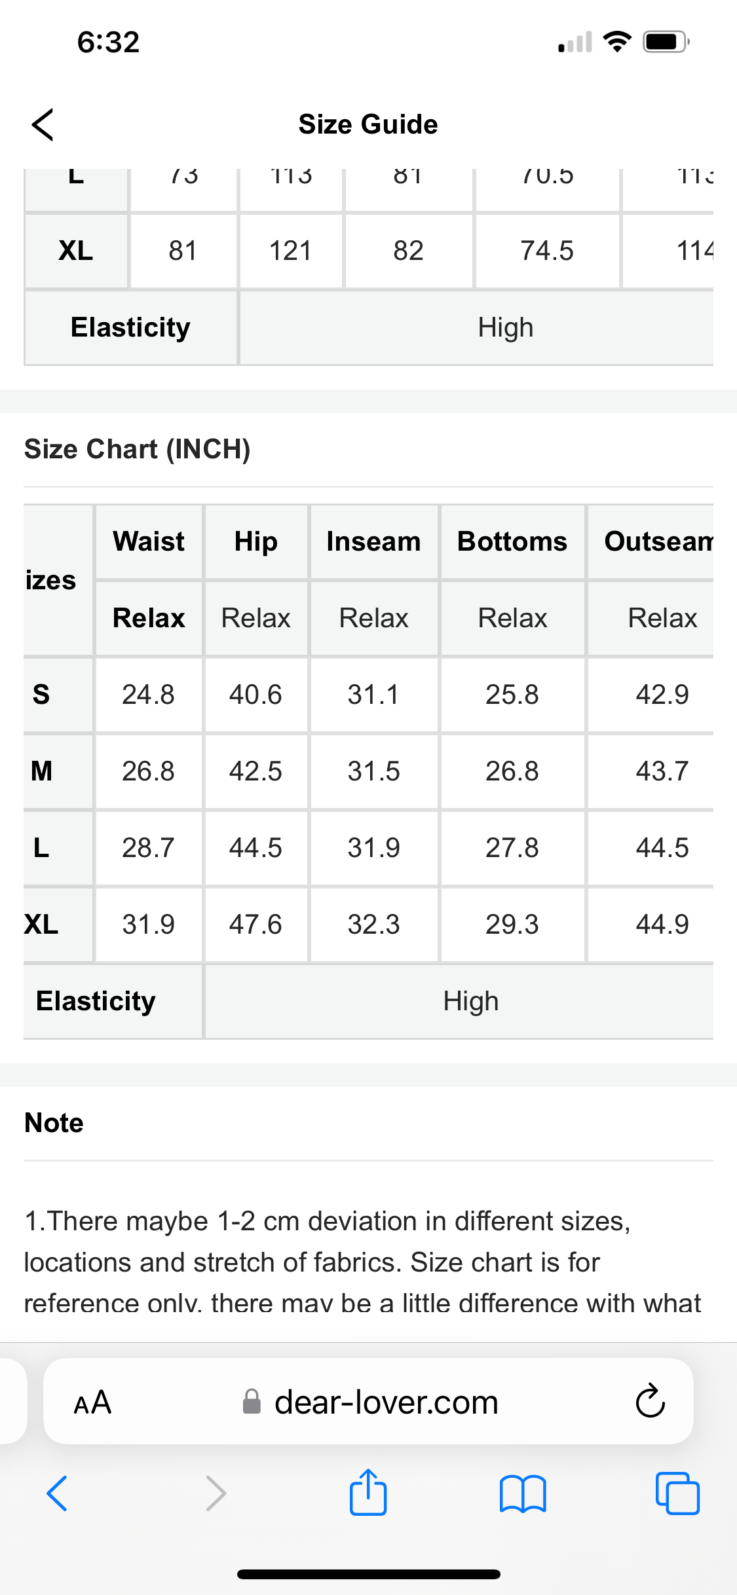Viewport: 737px width, 1595px height.
Task: Tap the Safari forward navigation arrow
Action: pos(216,1494)
